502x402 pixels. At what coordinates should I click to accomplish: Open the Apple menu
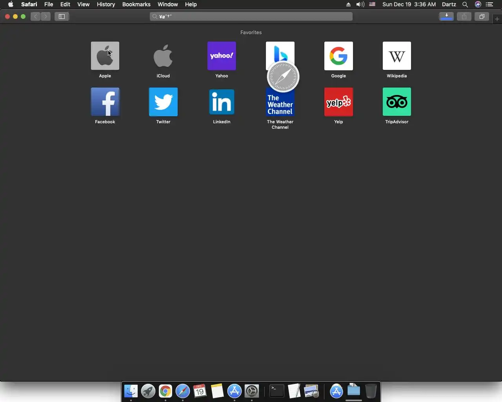point(11,4)
